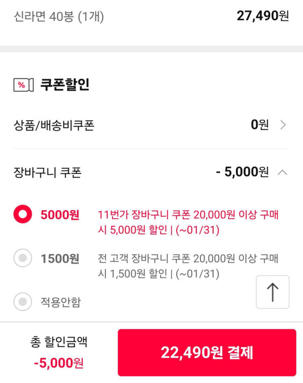Screen dimensions: 303x383
Task: Tap the 장바구니 쿠폰 row label
Action: tap(47, 172)
